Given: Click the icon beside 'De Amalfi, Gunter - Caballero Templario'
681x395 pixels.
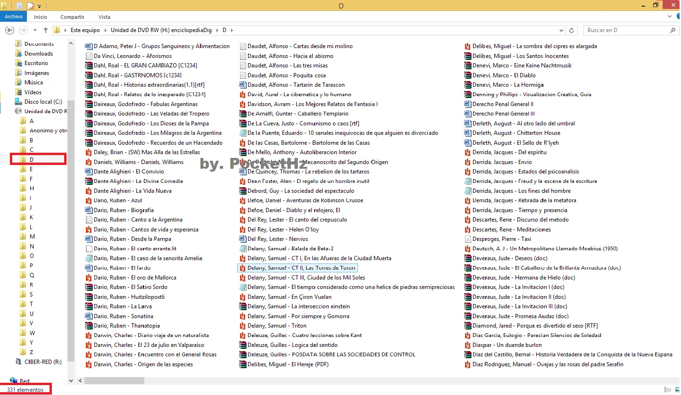Looking at the screenshot, I should click(x=243, y=114).
